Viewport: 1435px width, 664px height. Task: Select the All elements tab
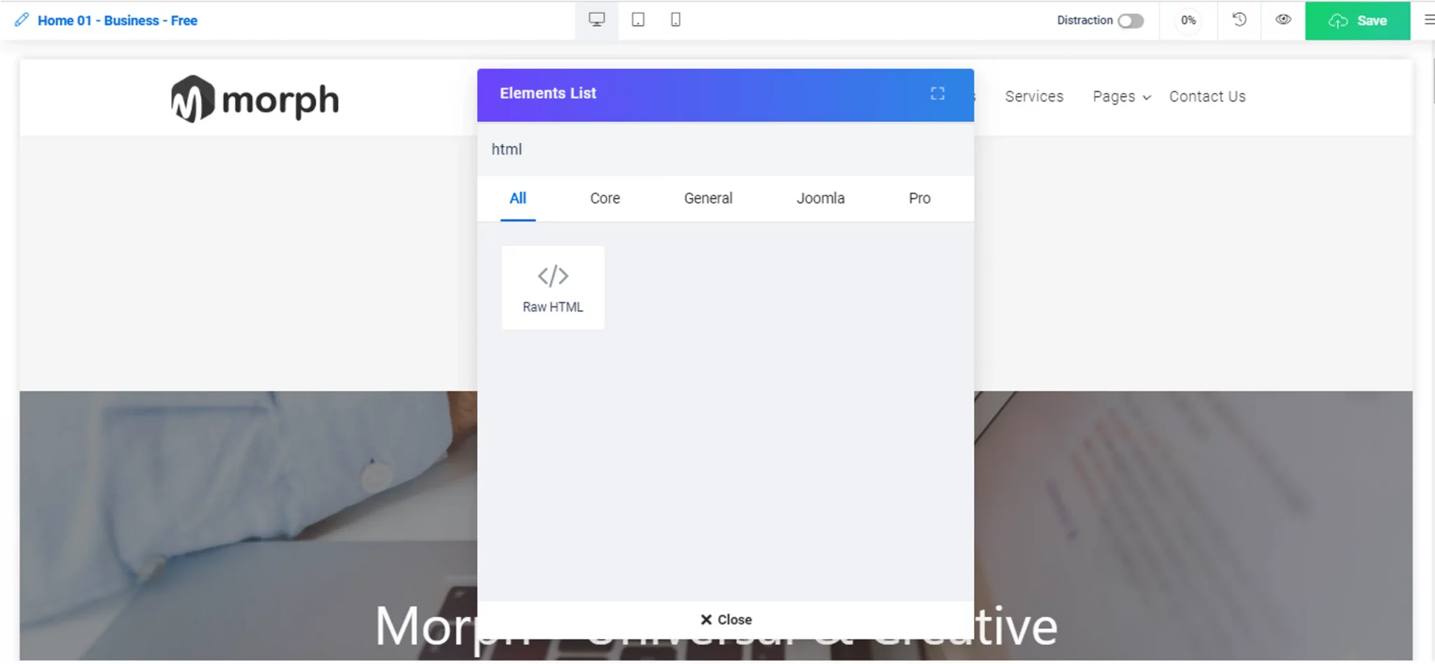(518, 199)
